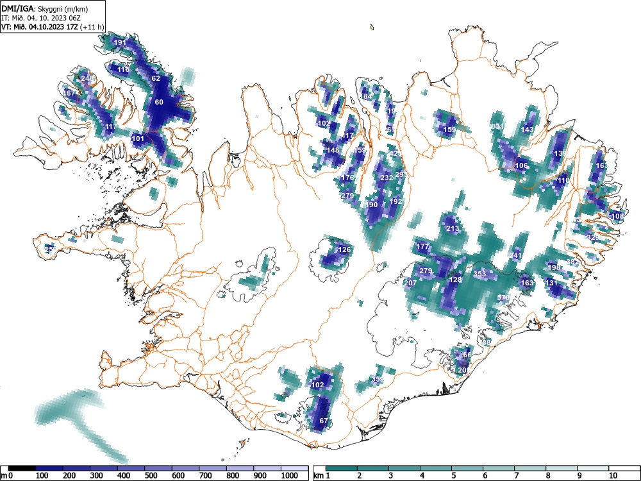Click the black swatch in the metre legend
Screen dimensions: 641x481
pos(22,468)
